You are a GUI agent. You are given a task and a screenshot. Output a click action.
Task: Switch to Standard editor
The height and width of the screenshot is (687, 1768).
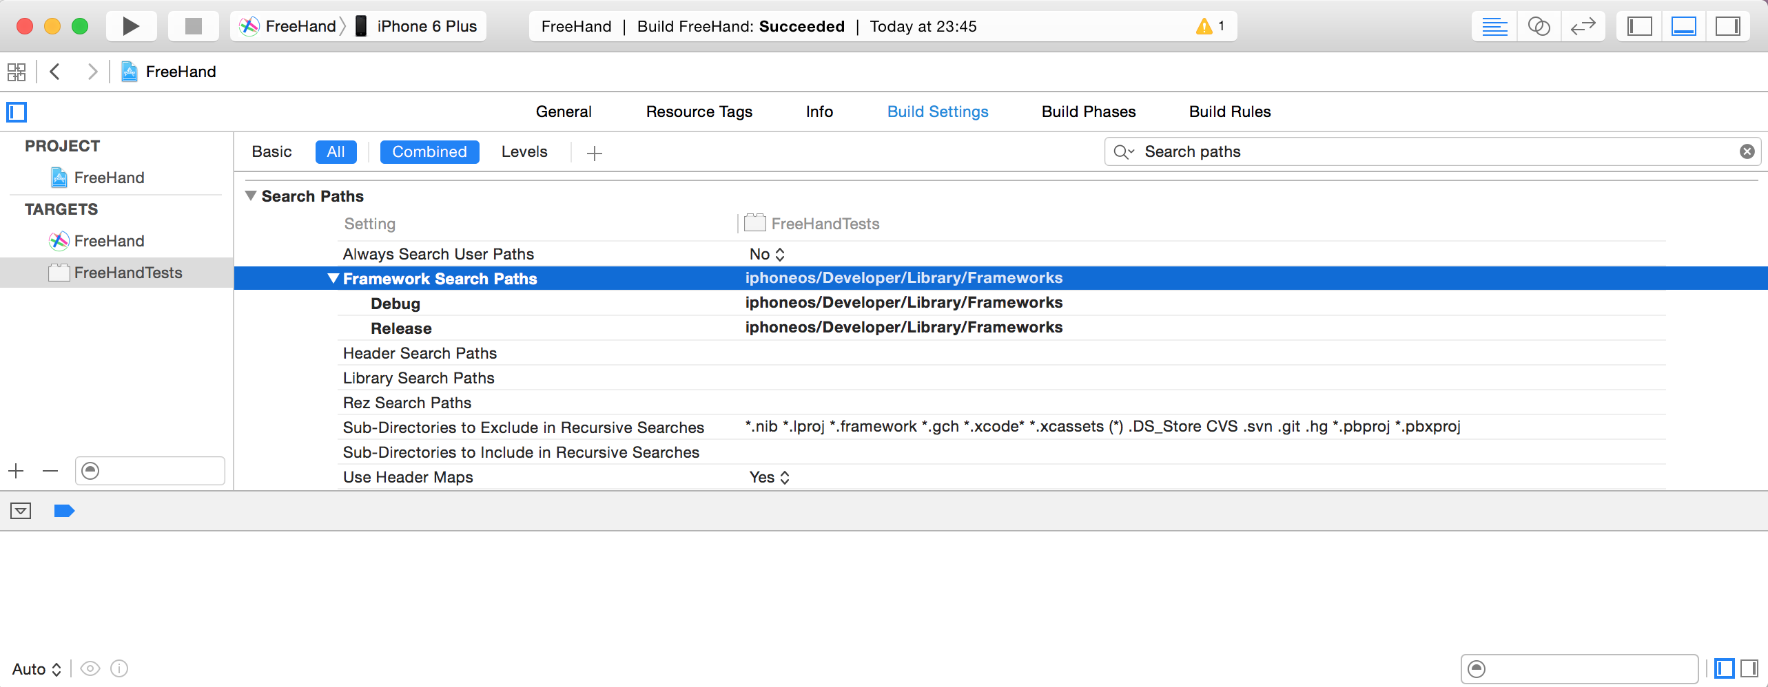(1494, 26)
